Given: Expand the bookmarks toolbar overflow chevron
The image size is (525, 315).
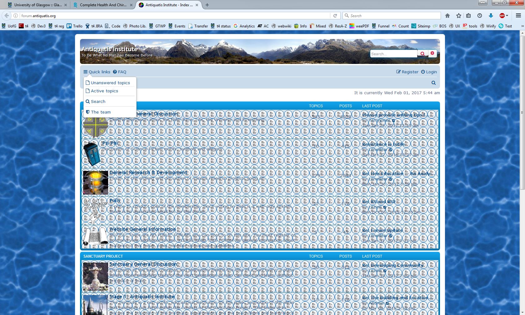Looking at the screenshot, I should (522, 26).
